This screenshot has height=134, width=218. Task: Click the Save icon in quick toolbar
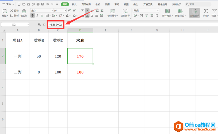(x=29, y=4)
